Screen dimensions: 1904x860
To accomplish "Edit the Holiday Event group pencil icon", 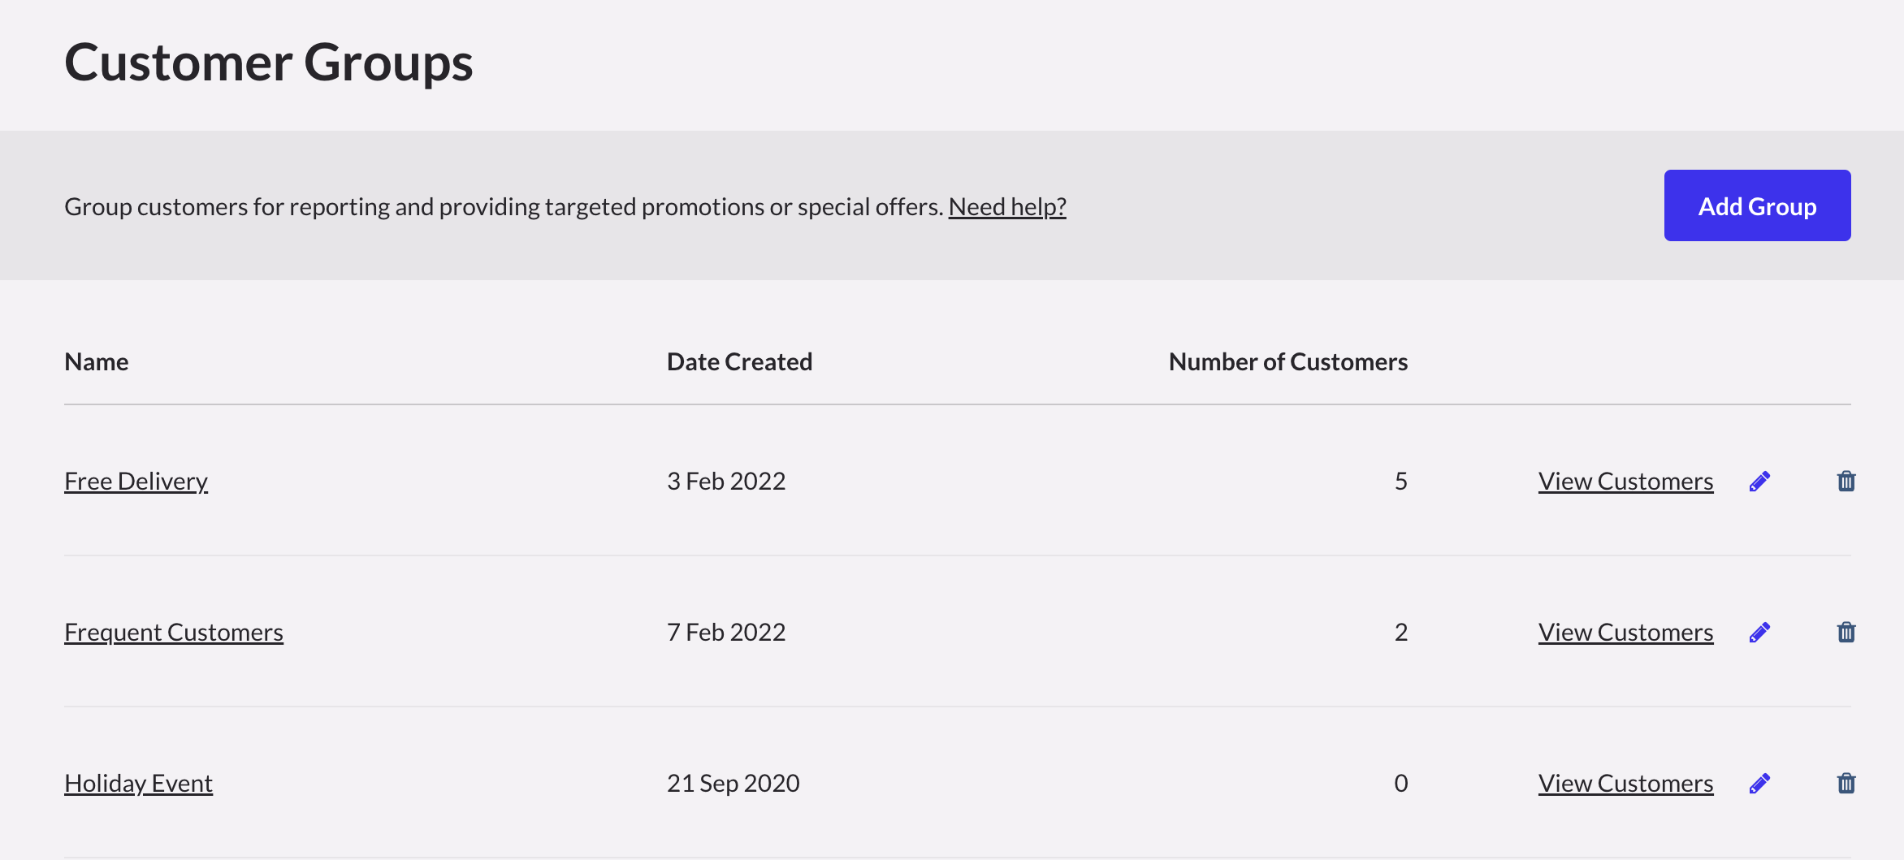I will pyautogui.click(x=1759, y=784).
